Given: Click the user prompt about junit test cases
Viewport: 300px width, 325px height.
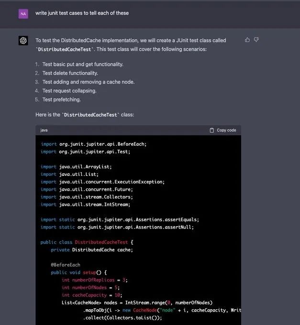Looking at the screenshot, I should click(x=82, y=13).
